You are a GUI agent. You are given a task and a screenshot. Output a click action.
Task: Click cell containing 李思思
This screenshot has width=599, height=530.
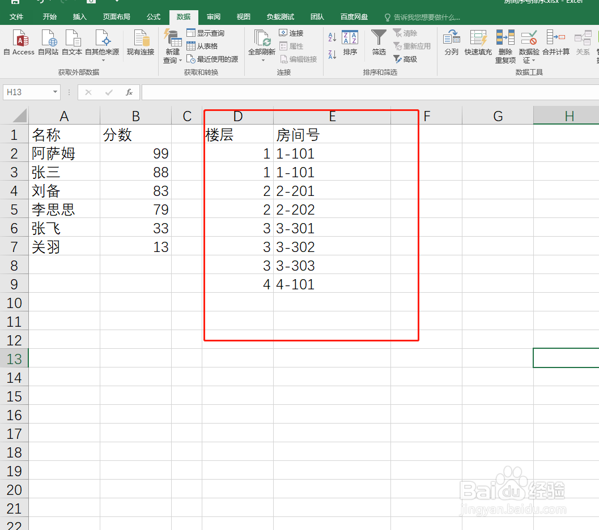[64, 210]
